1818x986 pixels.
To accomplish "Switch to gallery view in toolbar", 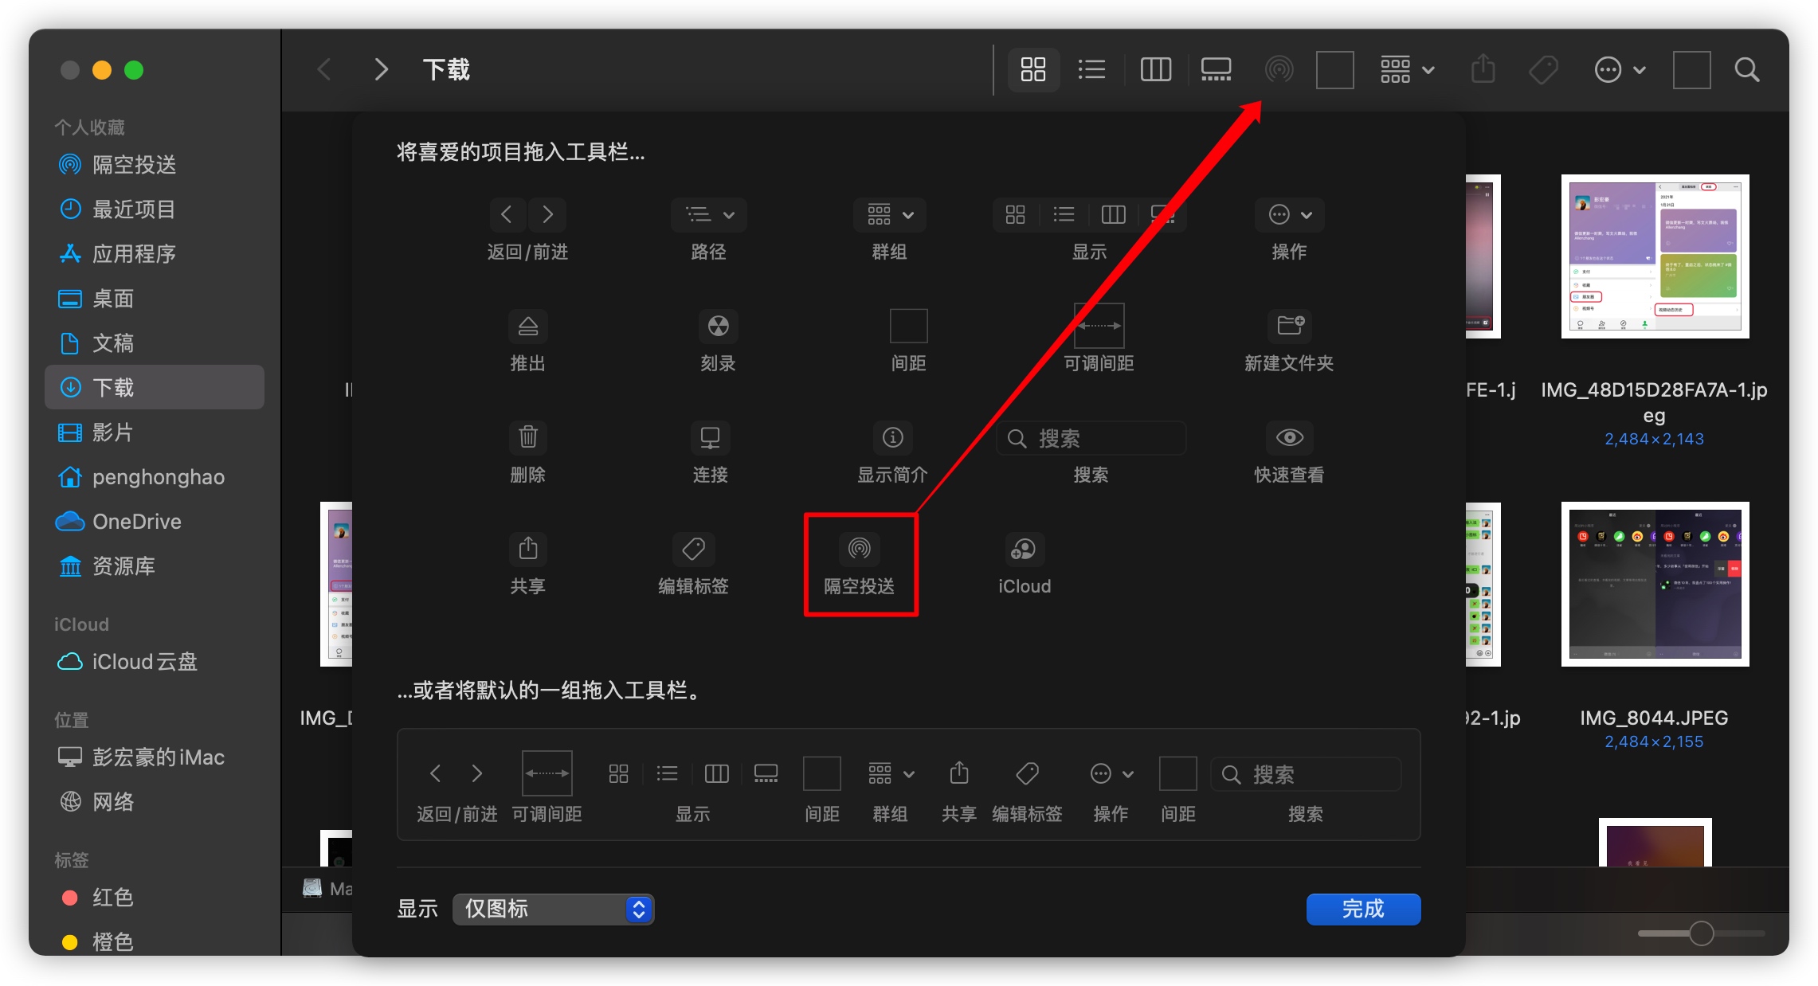I will click(1216, 70).
